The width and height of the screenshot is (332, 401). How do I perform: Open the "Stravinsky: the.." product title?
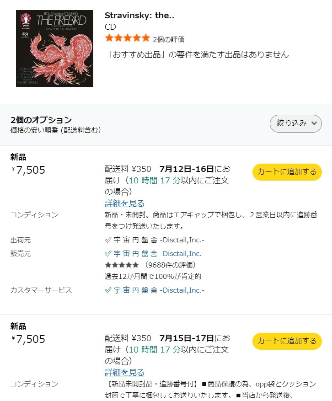pos(139,16)
